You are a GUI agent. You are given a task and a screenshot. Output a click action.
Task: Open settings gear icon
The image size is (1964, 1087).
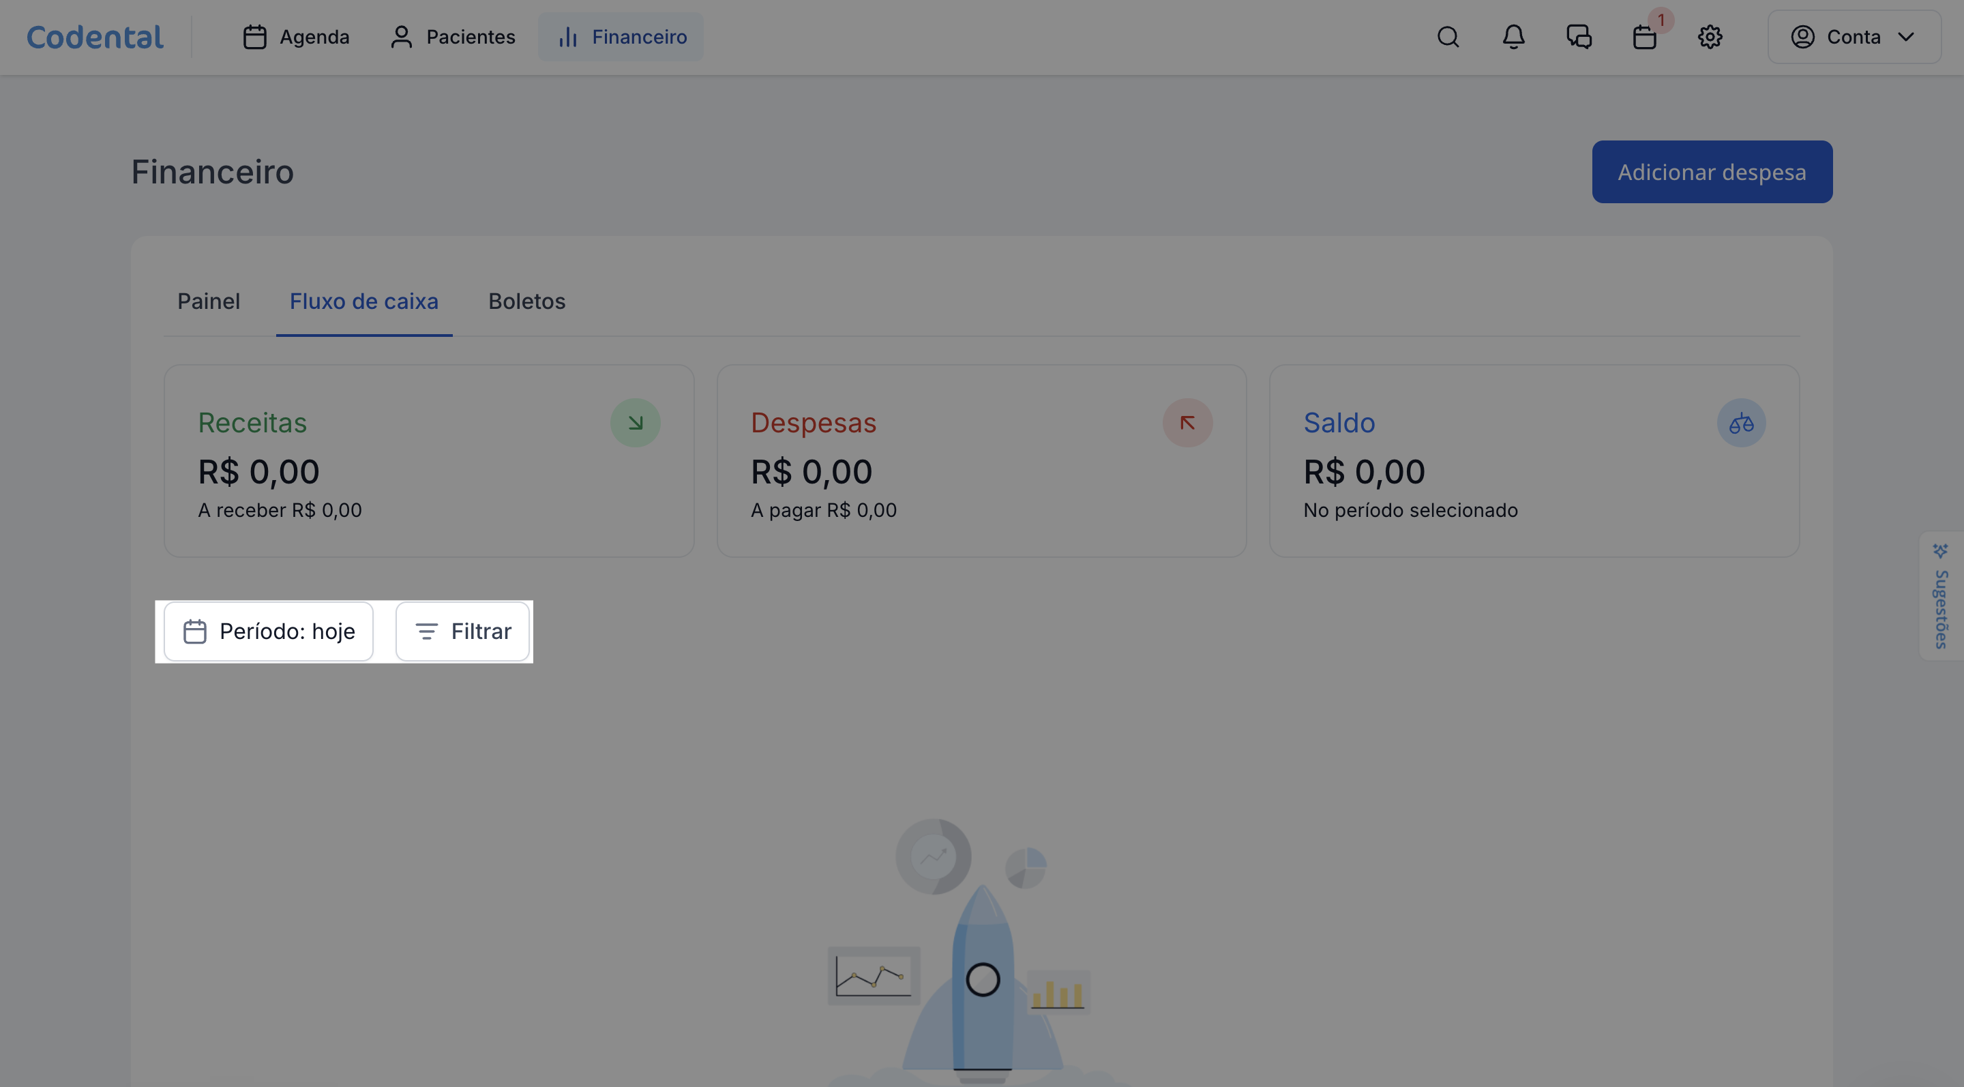click(1710, 37)
